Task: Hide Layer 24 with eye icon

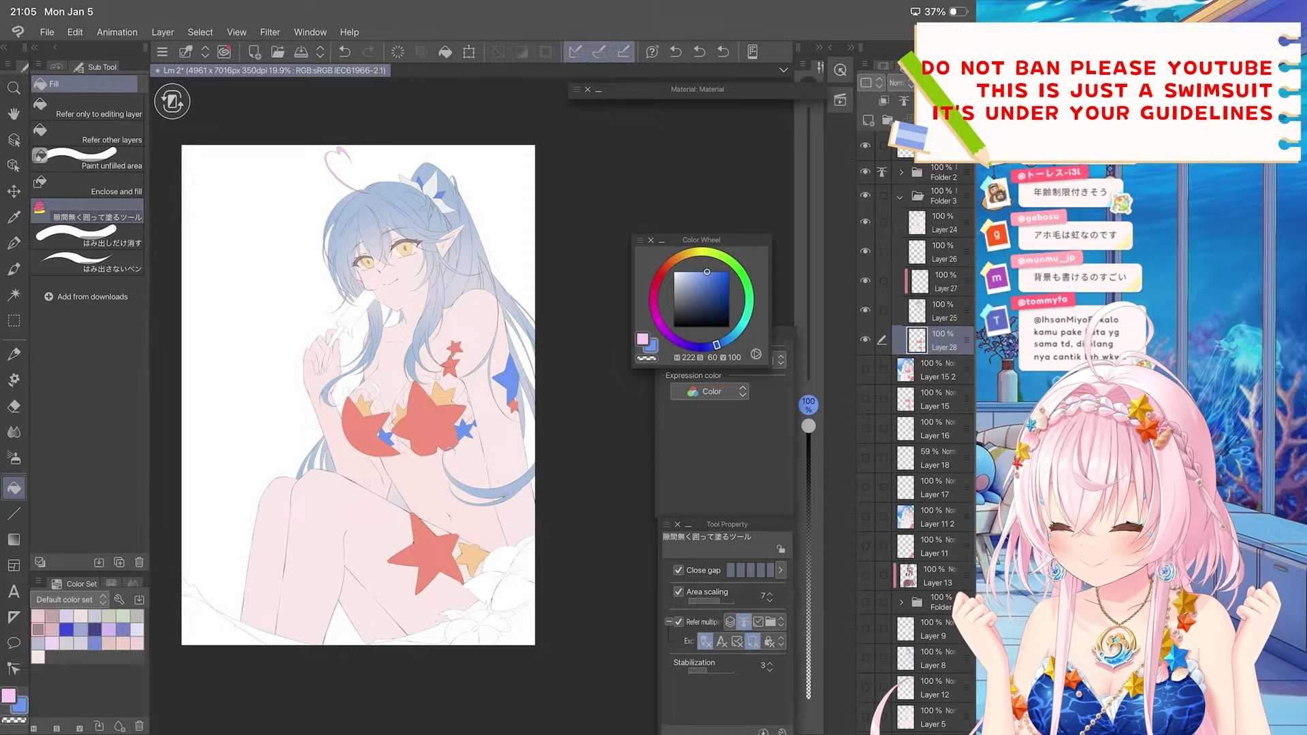Action: [x=865, y=222]
